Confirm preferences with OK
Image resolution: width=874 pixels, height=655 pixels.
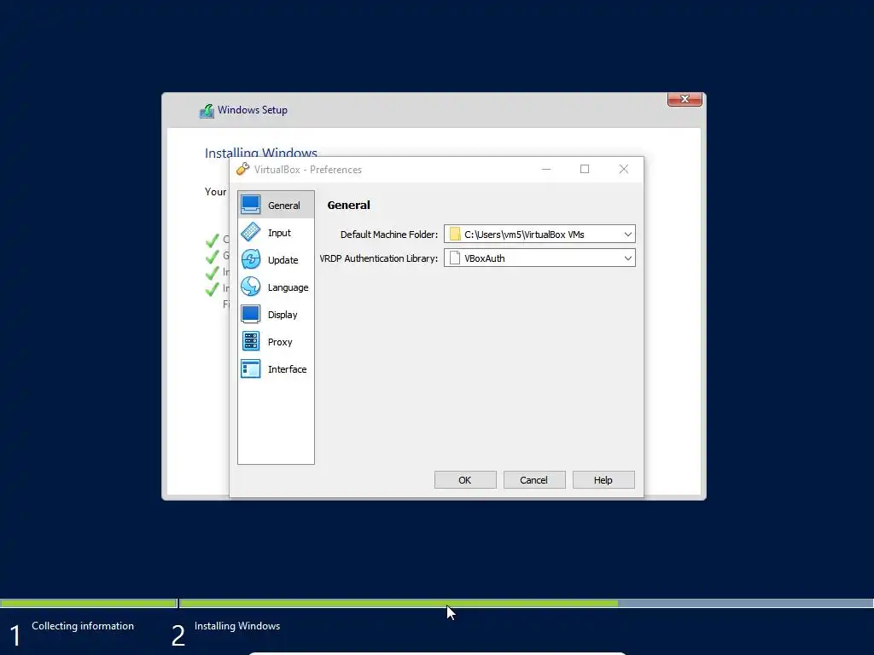pos(465,480)
